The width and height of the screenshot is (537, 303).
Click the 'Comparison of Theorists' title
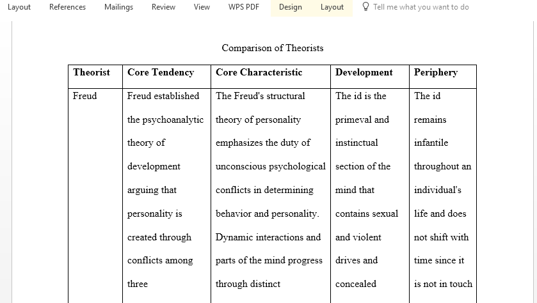(273, 48)
